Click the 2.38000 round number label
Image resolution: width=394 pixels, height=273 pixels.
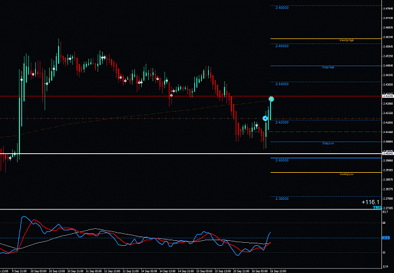click(282, 199)
